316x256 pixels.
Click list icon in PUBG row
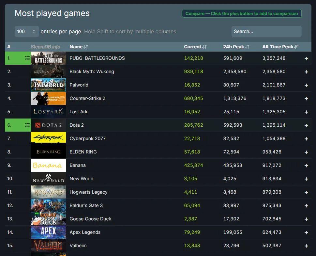(x=27, y=58)
